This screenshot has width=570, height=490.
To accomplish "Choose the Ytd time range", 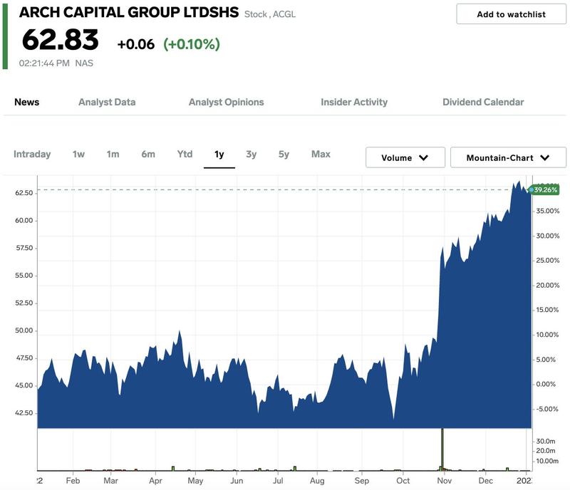I will (185, 154).
